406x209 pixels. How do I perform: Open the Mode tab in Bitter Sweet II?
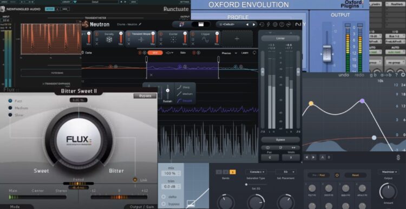[x=15, y=206]
